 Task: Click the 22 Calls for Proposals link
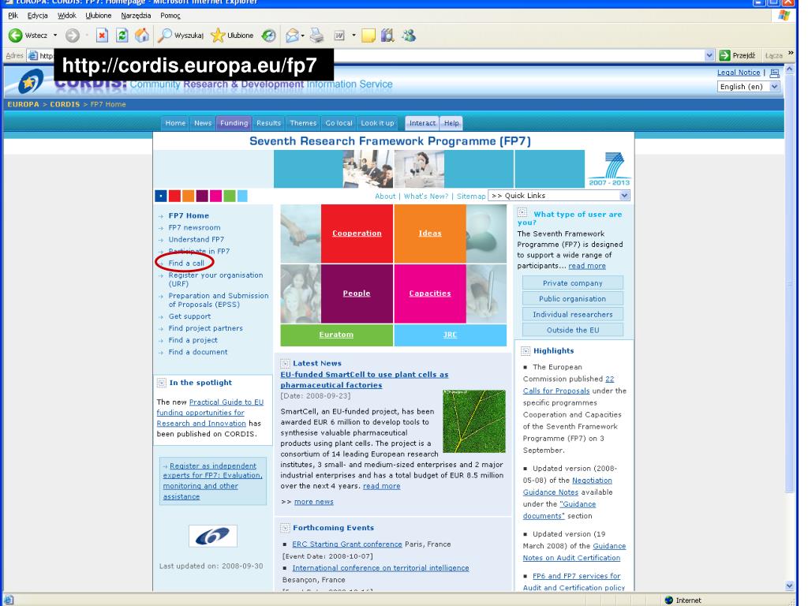(x=568, y=385)
